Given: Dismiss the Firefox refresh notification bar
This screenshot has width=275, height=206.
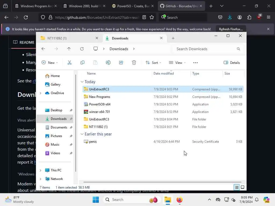Looking at the screenshot, I should pos(268,29).
